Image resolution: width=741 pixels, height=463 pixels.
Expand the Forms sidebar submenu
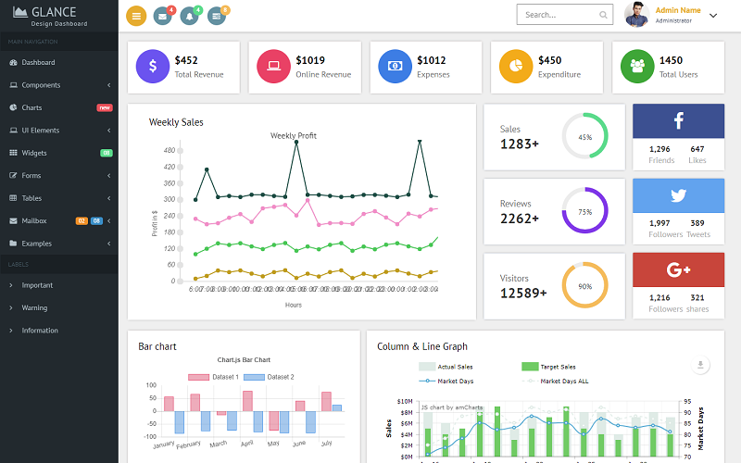(x=59, y=175)
